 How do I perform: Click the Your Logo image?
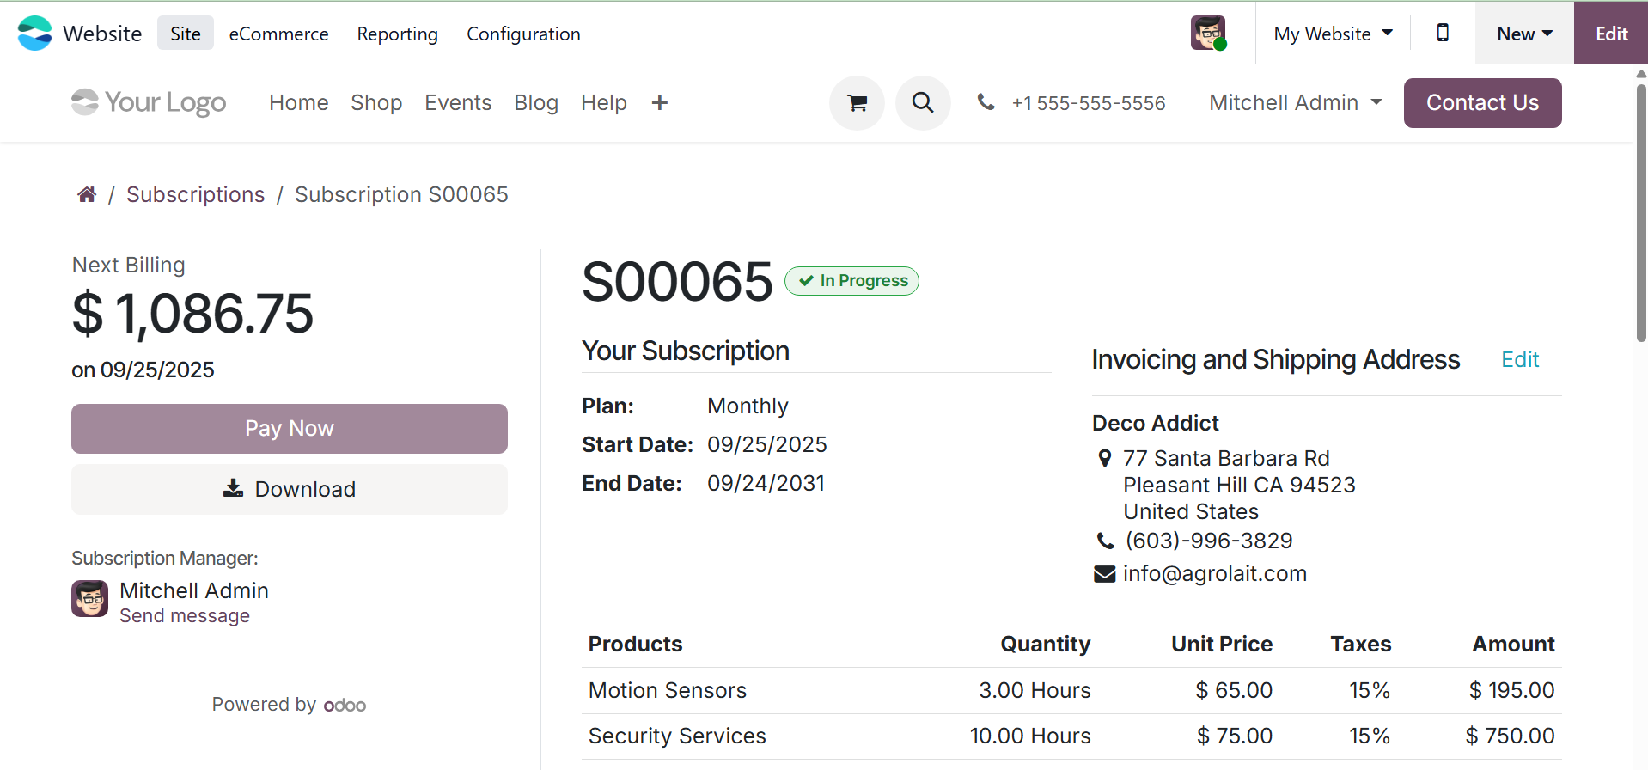tap(149, 102)
